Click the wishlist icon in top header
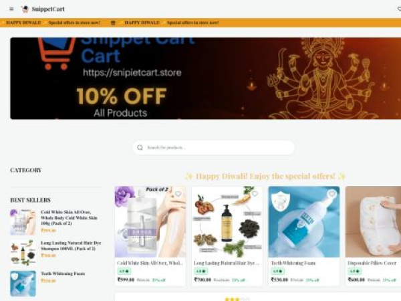 pyautogui.click(x=399, y=9)
